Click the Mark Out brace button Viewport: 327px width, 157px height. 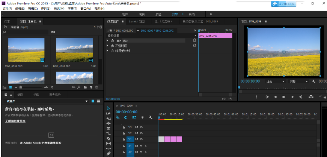click(x=256, y=97)
